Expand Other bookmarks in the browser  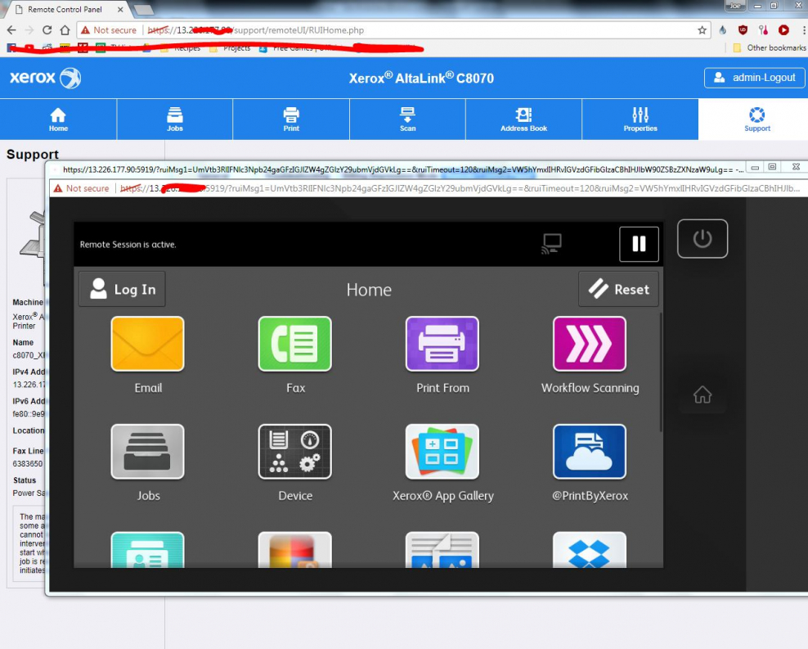point(765,47)
